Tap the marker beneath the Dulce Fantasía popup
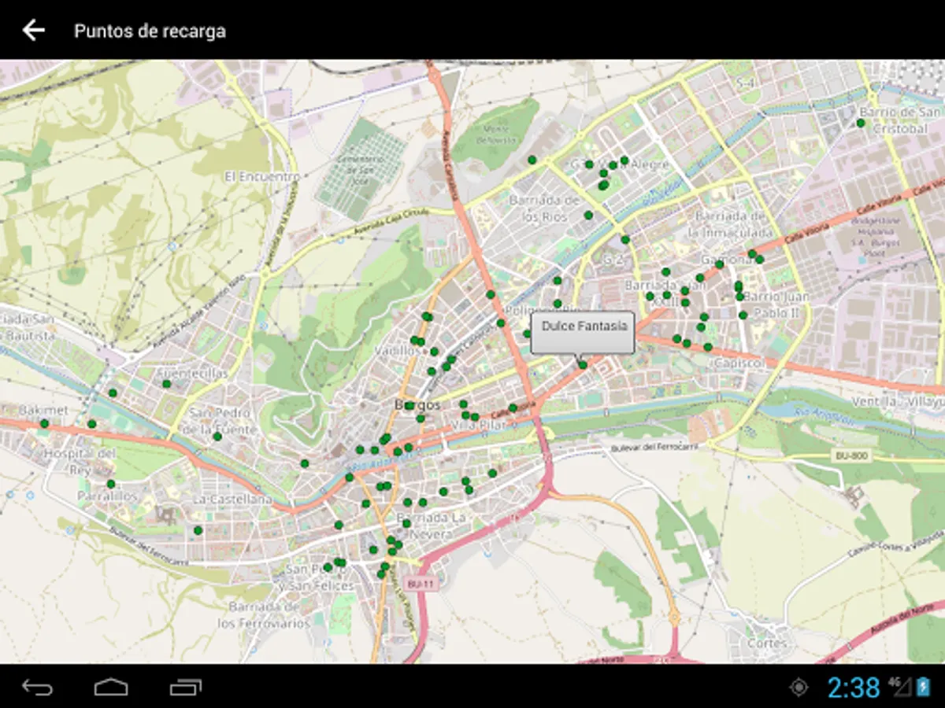The image size is (945, 708). coord(582,364)
